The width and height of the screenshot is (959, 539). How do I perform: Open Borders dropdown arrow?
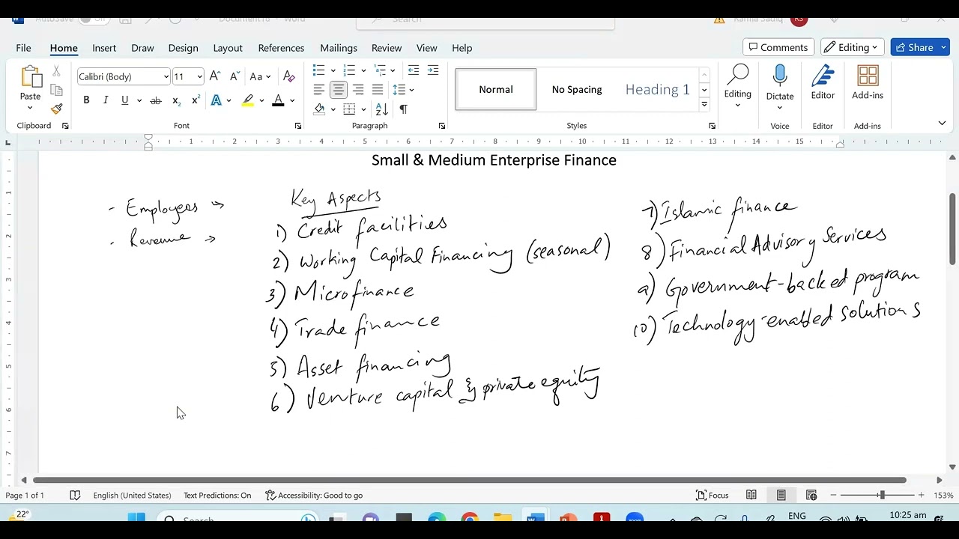click(363, 109)
